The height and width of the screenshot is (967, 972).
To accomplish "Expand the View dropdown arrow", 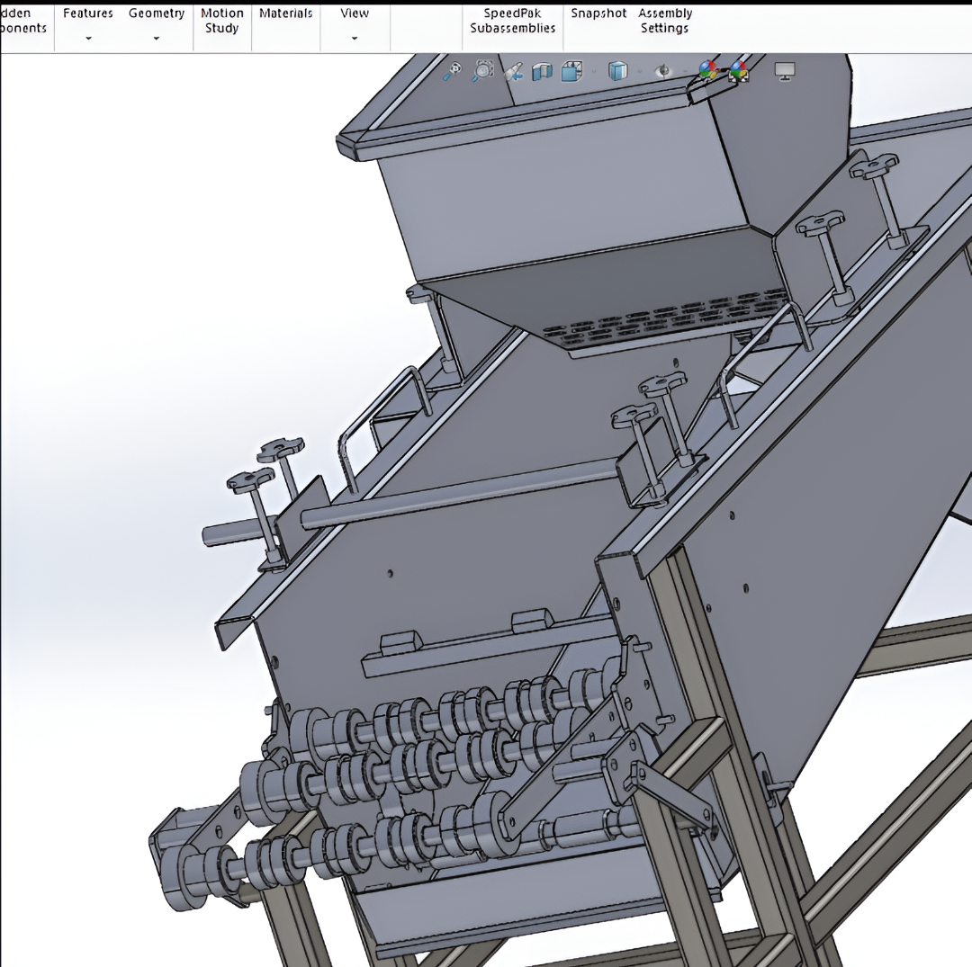I will (355, 38).
